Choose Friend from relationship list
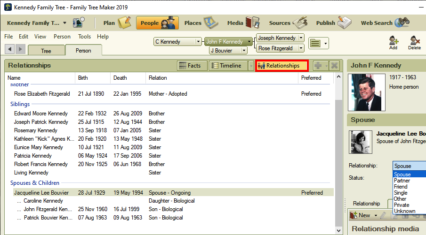426x235 pixels. [x=409, y=187]
